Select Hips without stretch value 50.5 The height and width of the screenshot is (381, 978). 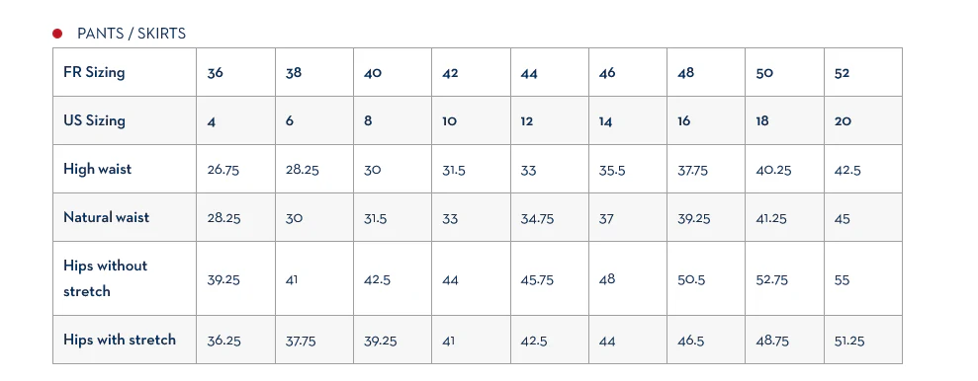(x=691, y=280)
